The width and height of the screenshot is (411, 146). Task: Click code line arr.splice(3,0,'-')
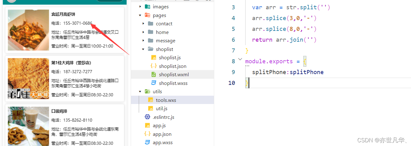tap(284, 18)
